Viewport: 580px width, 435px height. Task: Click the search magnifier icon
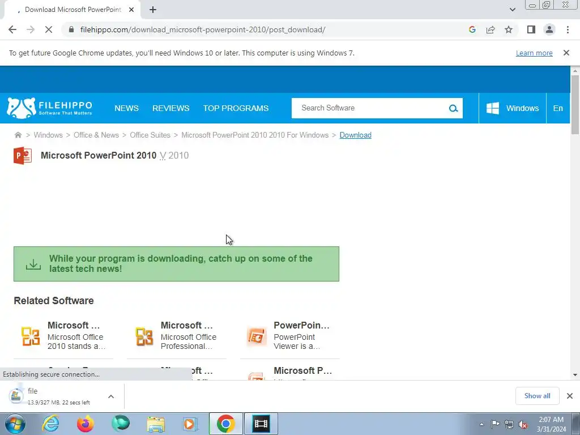coord(453,108)
